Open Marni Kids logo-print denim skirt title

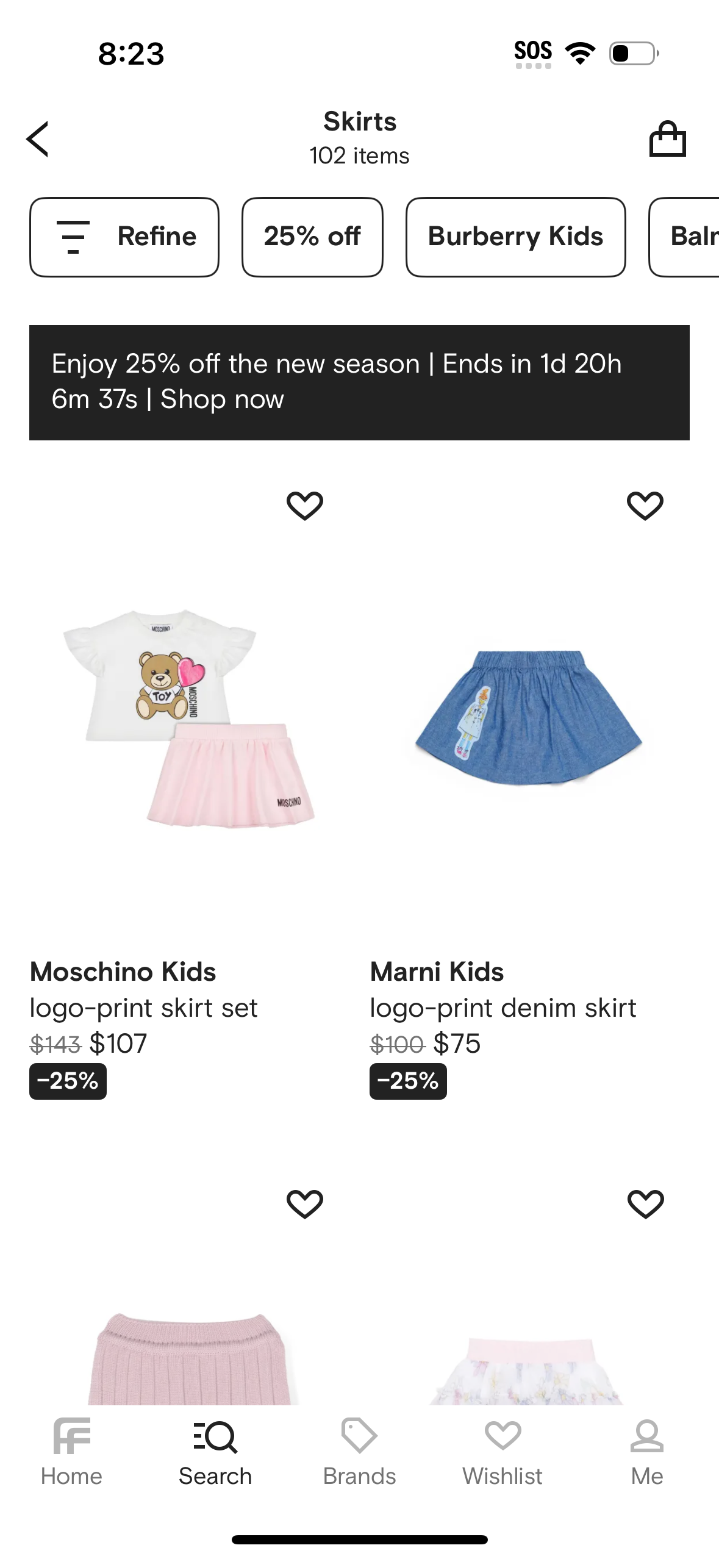[x=503, y=1008]
